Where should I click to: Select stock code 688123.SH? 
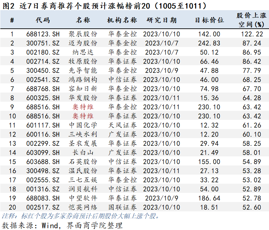coord(43,34)
